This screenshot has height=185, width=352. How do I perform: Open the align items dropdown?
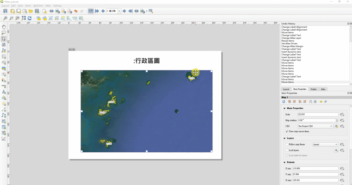pyautogui.click(x=69, y=18)
